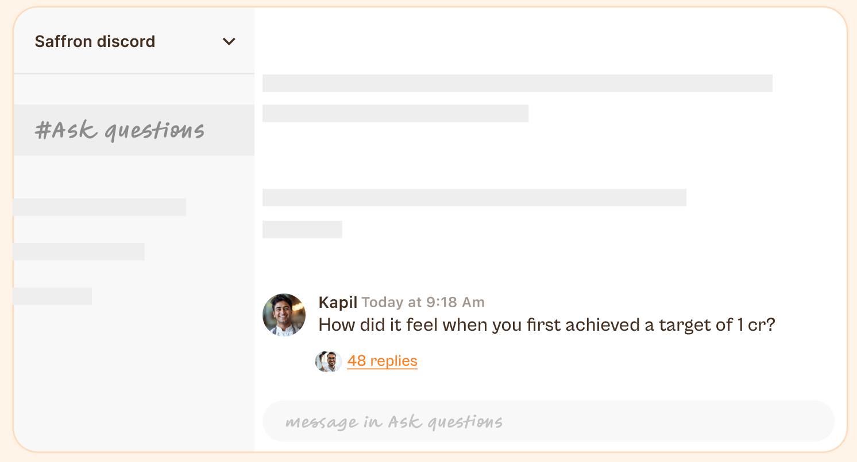
Task: Click the hash symbol of Ask questions
Action: pos(44,131)
